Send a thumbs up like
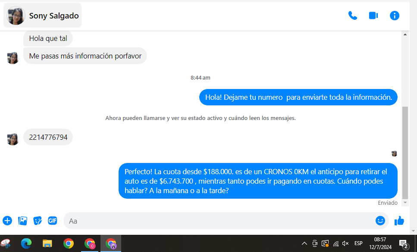417x252 pixels. 399,221
